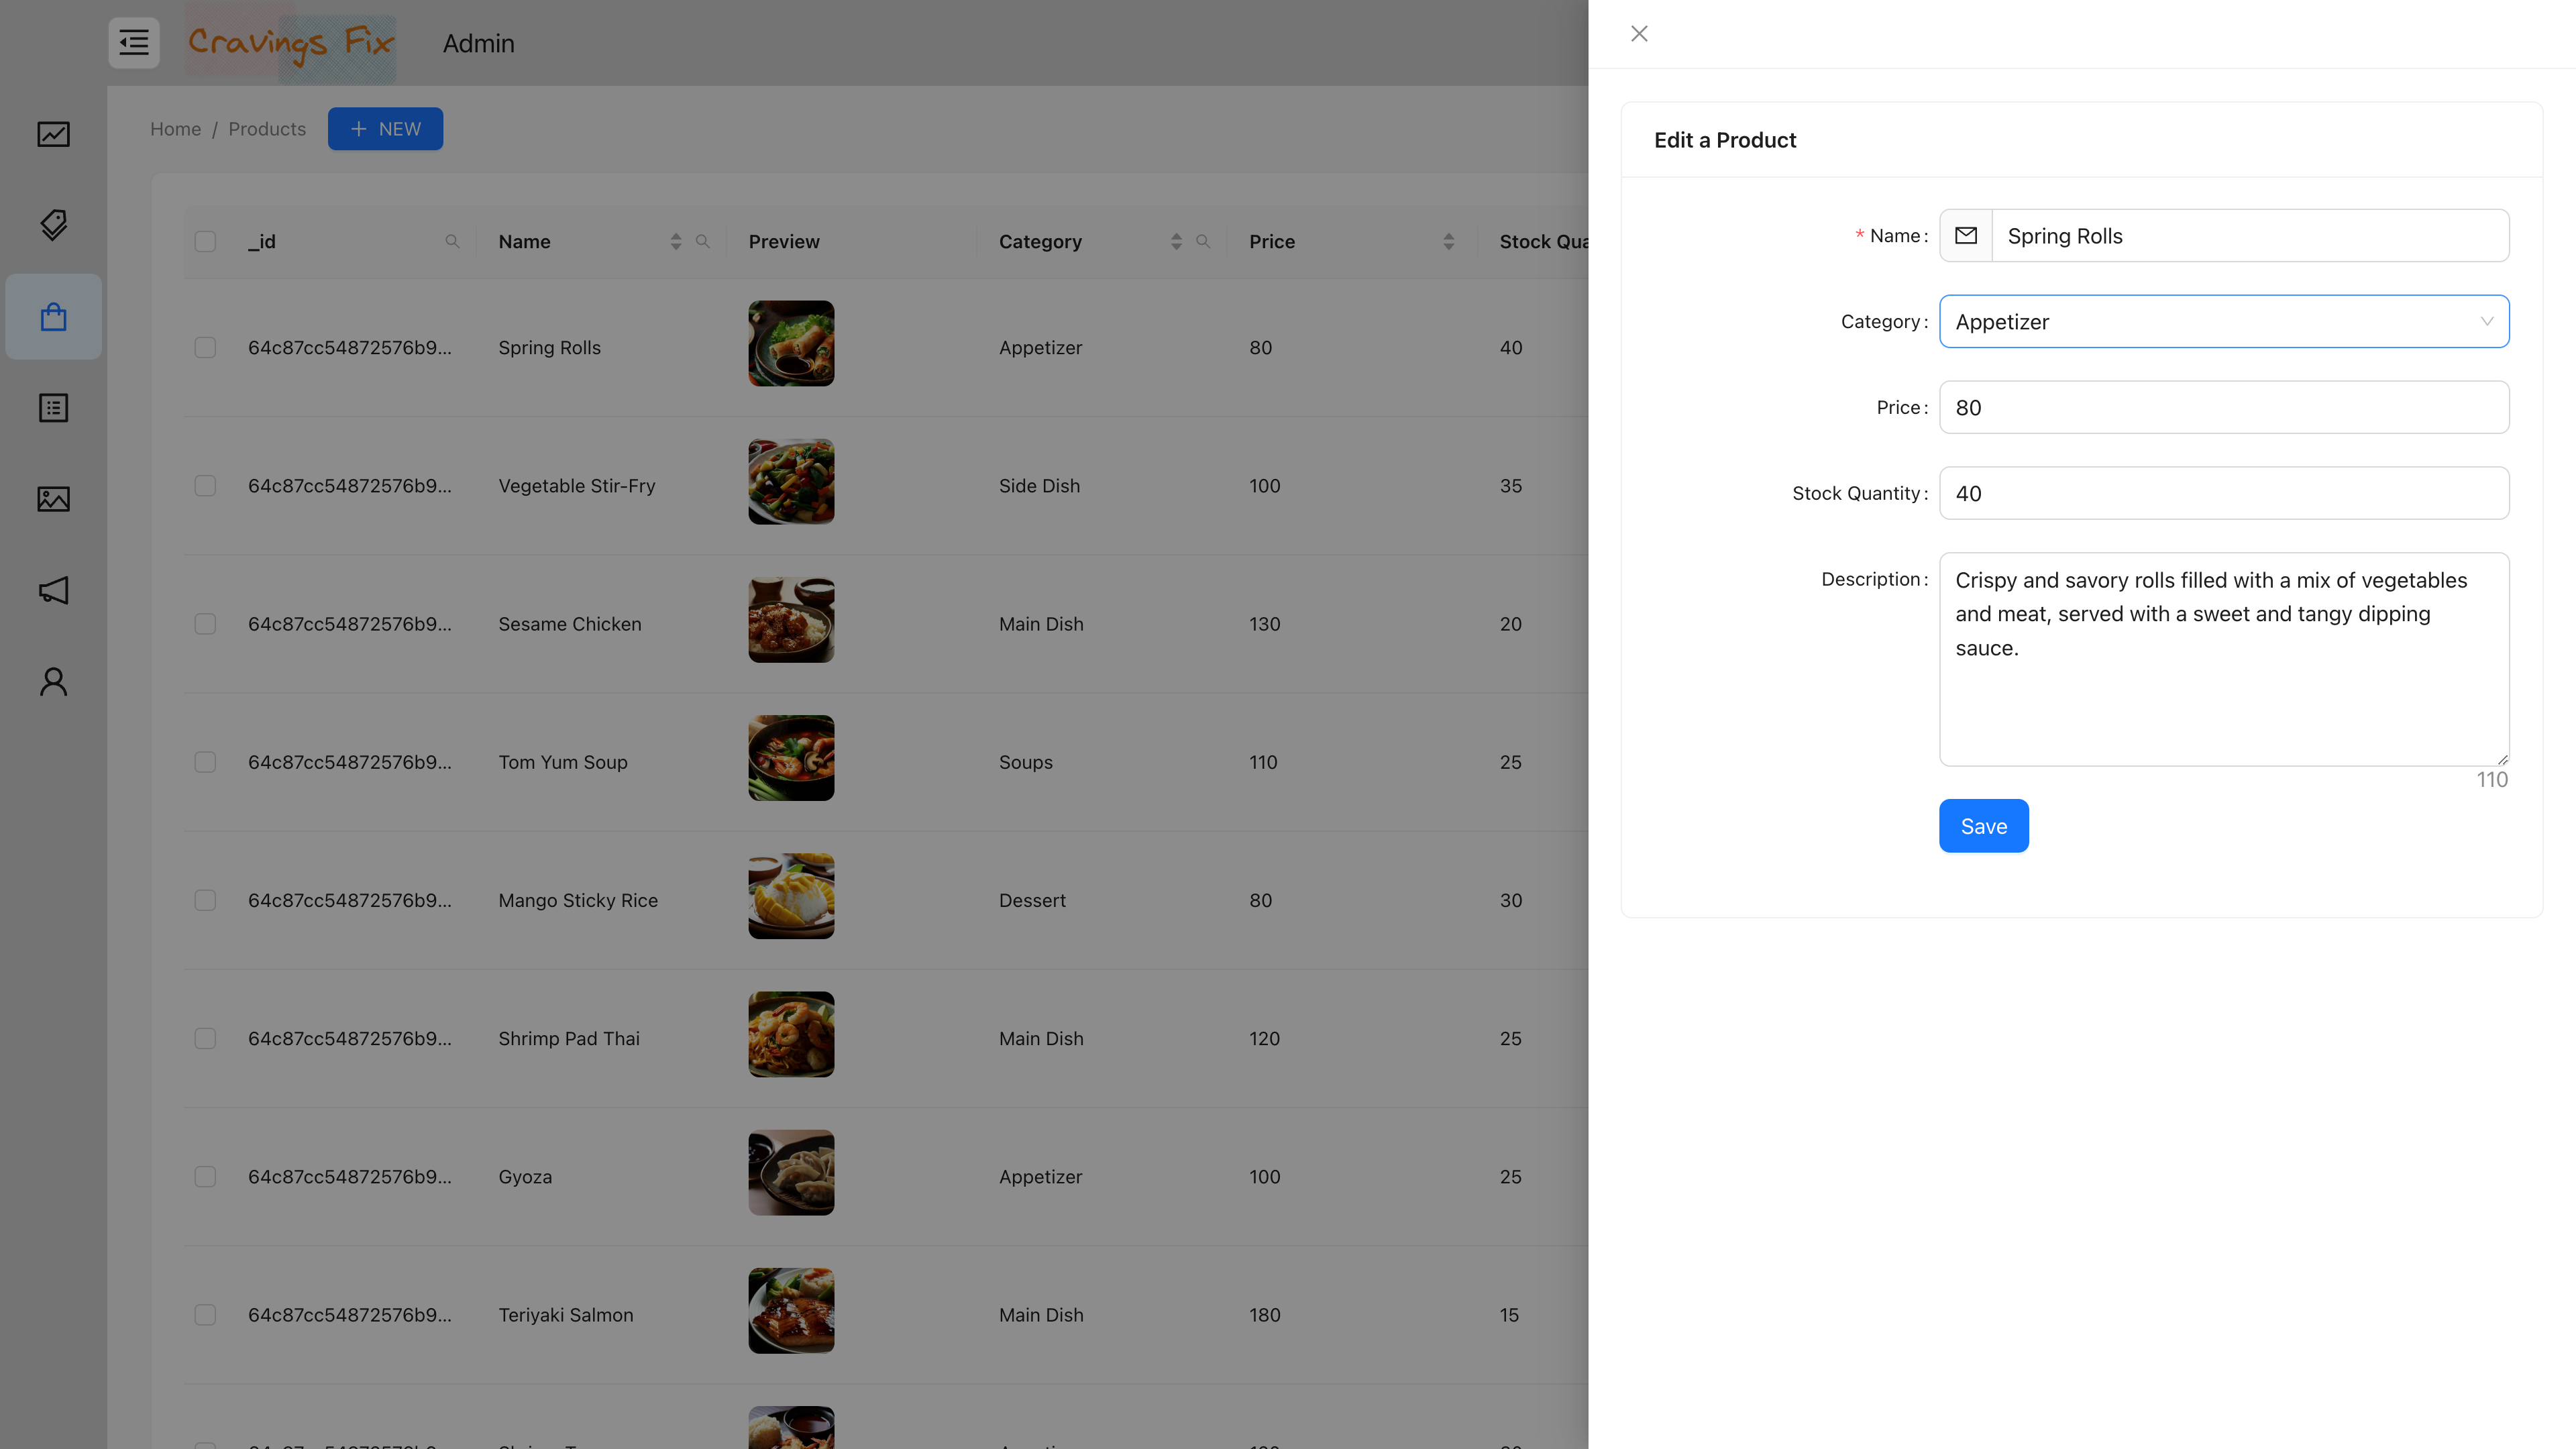Open the image gallery sidebar icon

(x=54, y=499)
